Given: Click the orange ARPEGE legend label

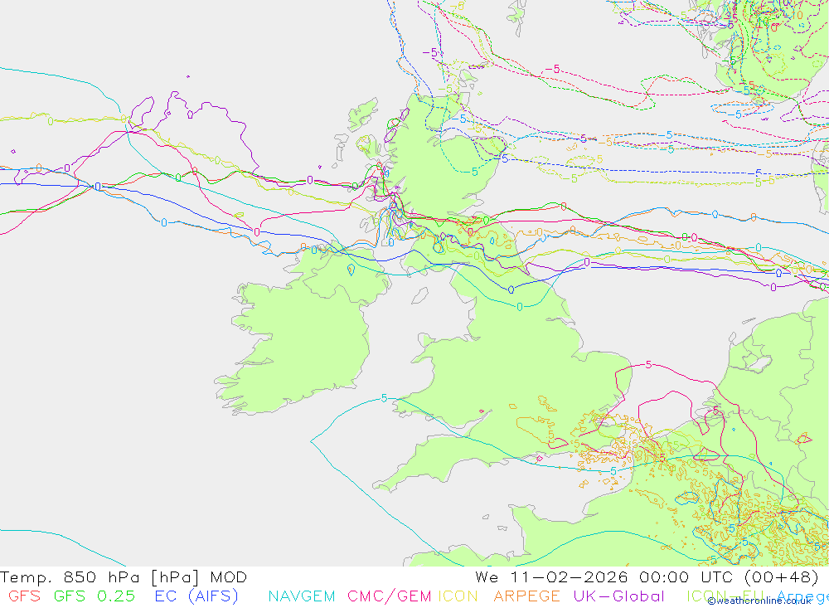Looking at the screenshot, I should (x=526, y=596).
